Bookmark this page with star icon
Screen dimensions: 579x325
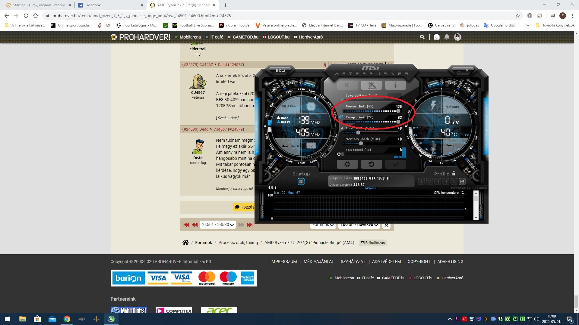(518, 16)
